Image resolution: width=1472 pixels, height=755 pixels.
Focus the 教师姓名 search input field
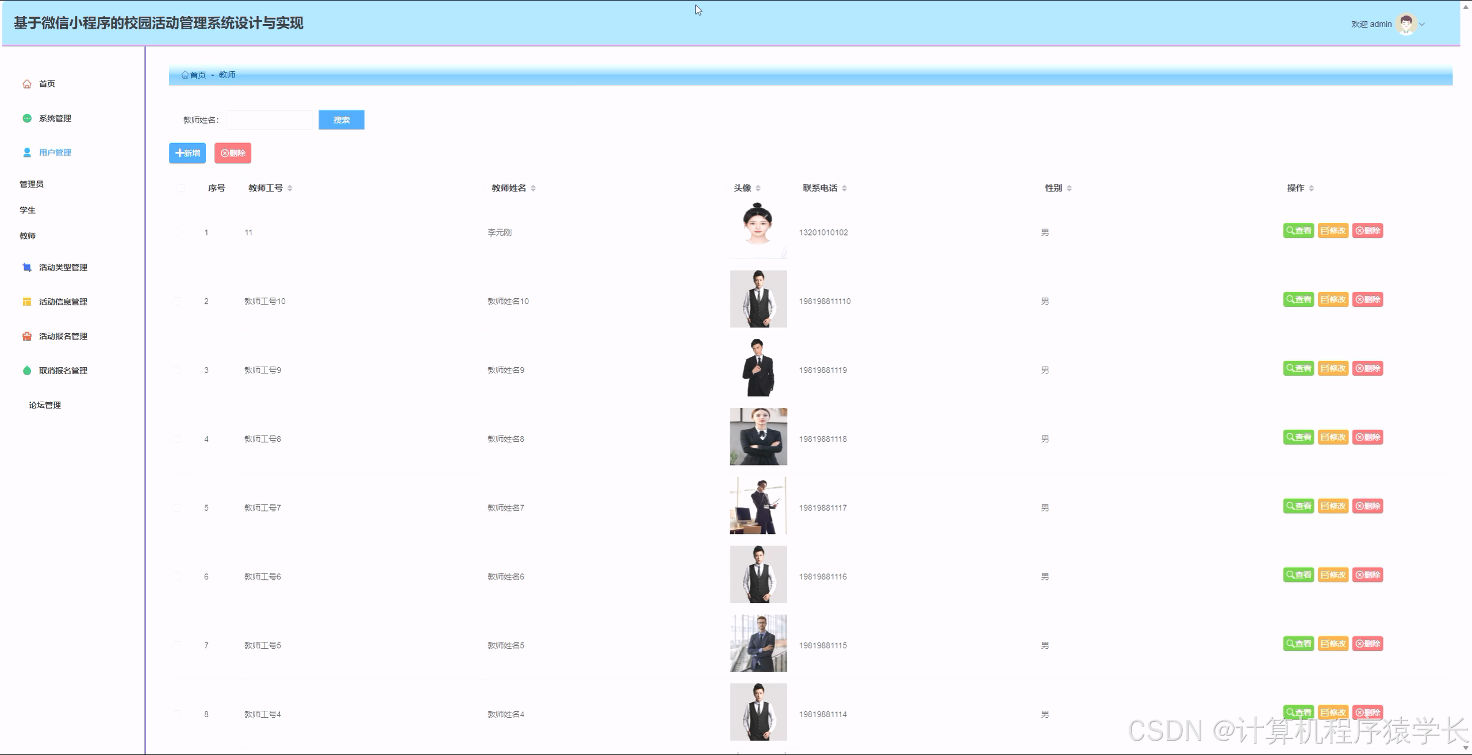point(270,120)
